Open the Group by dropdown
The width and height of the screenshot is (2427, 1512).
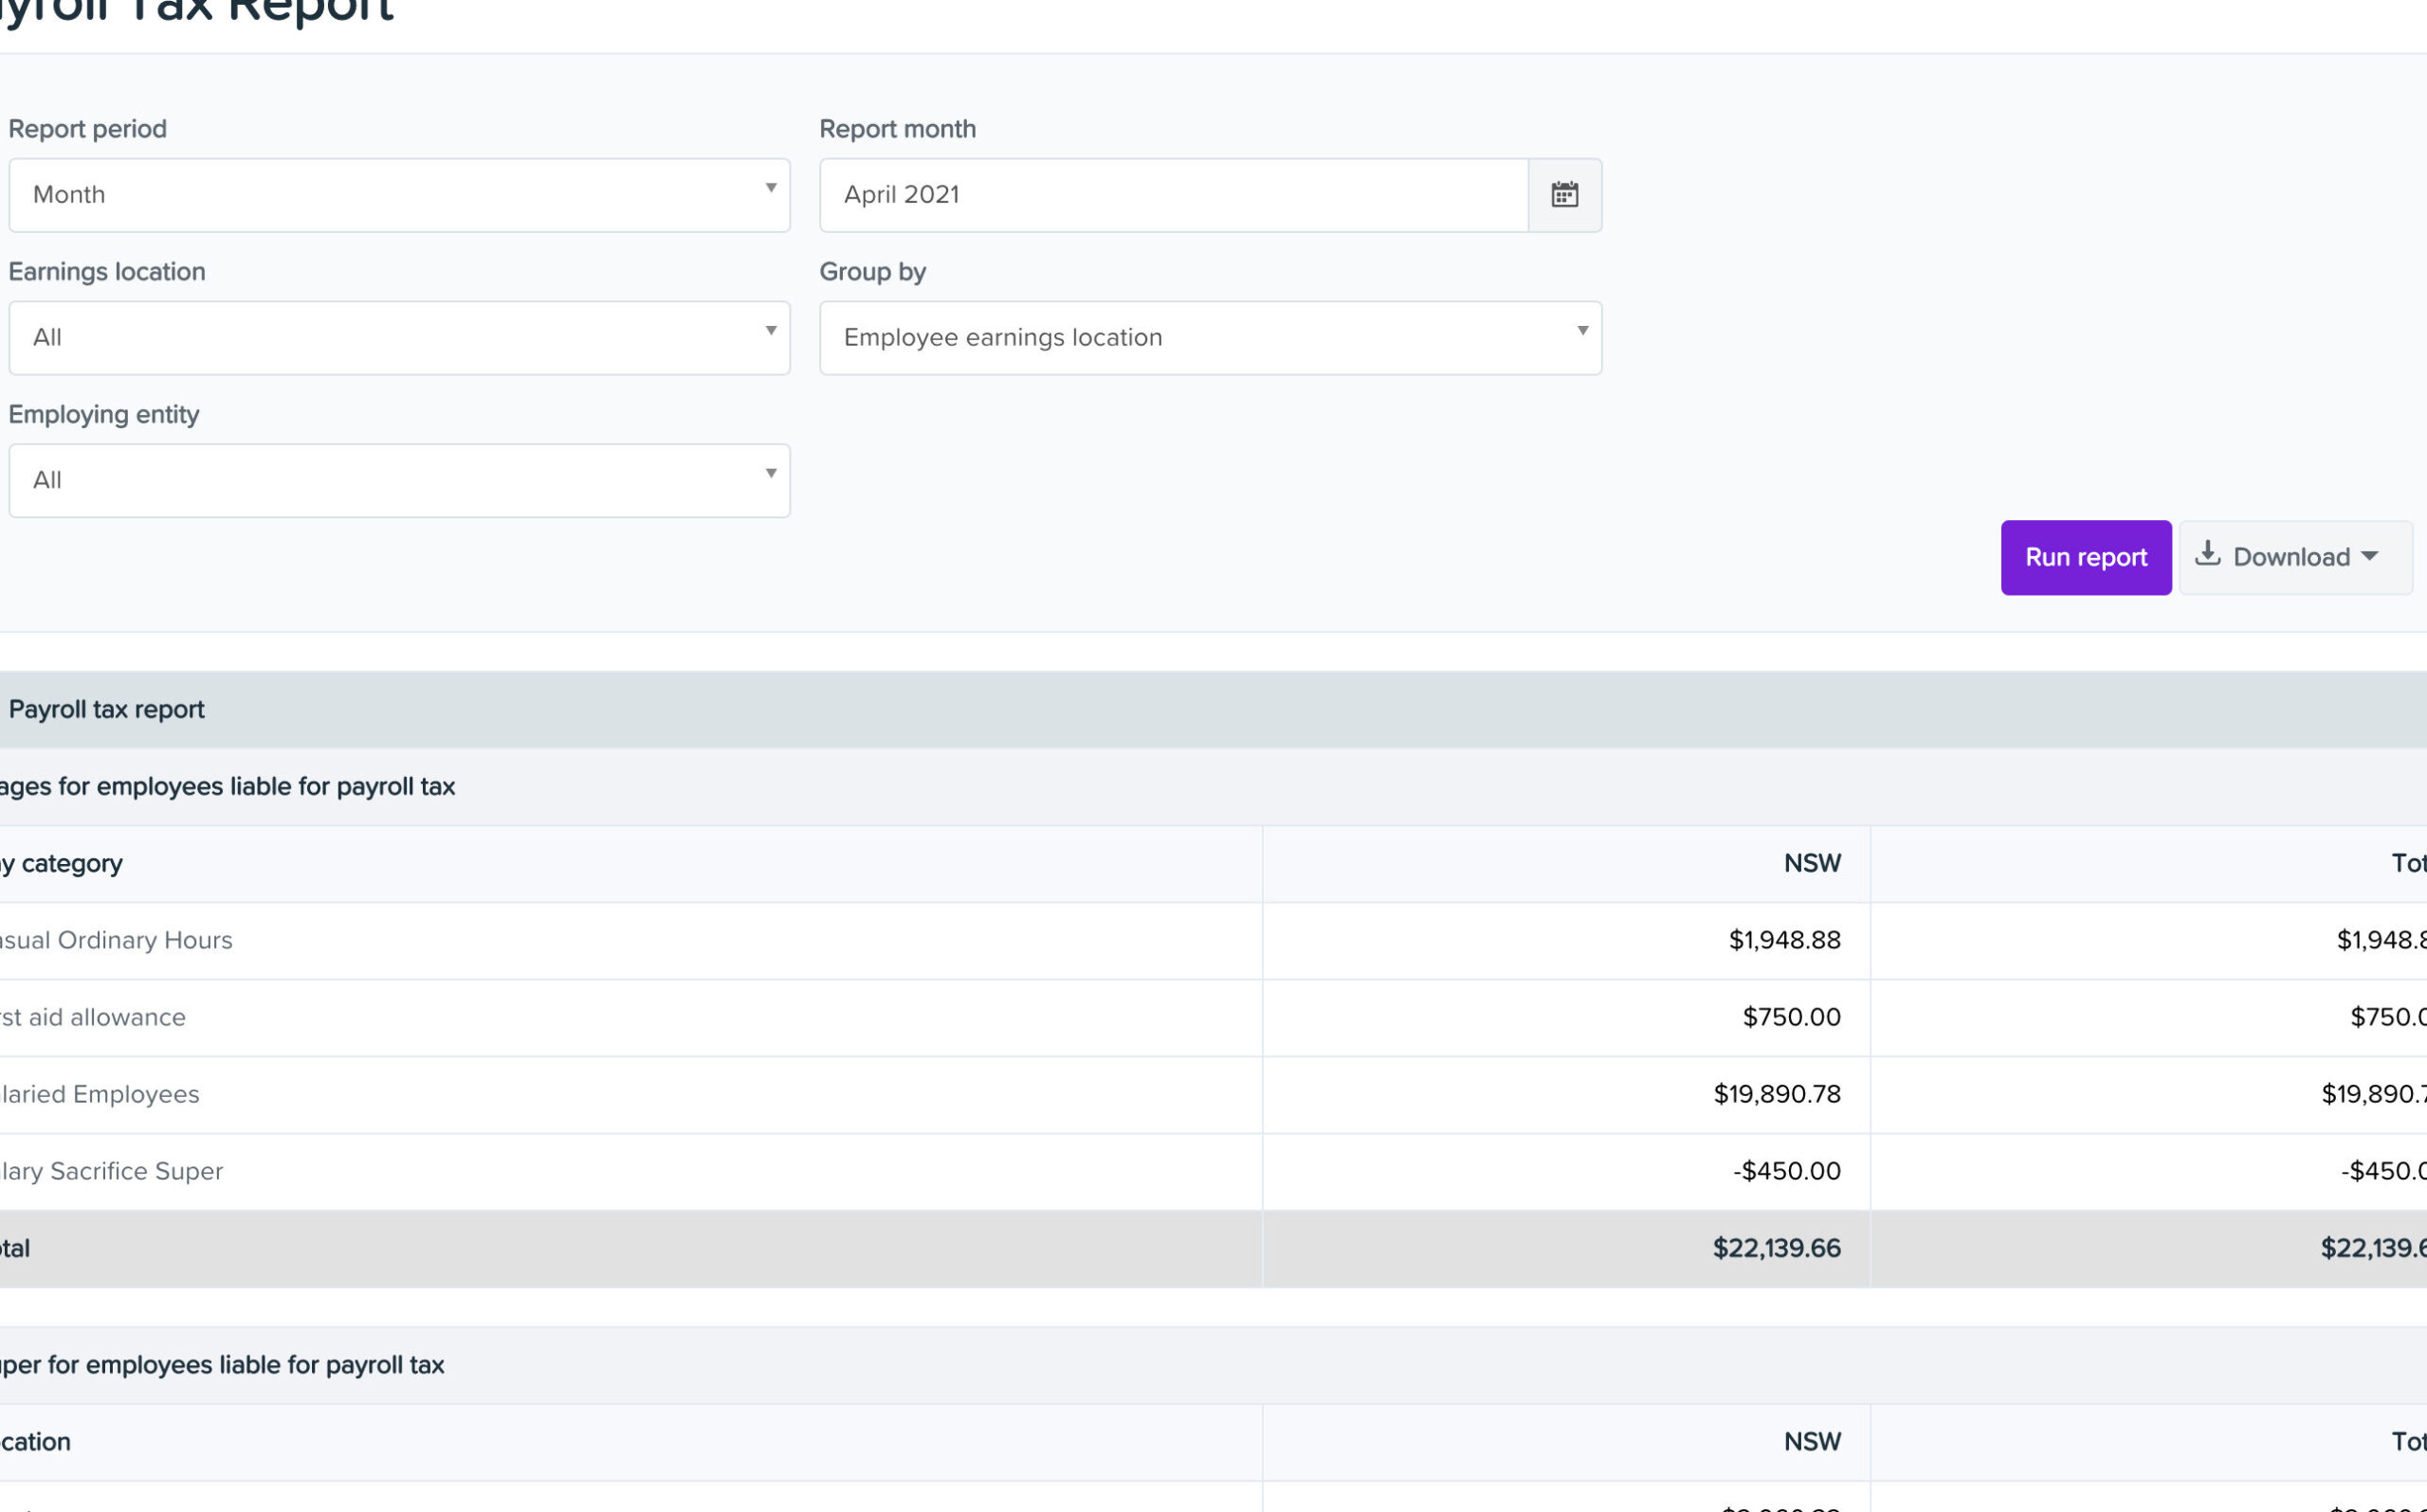coord(1211,338)
